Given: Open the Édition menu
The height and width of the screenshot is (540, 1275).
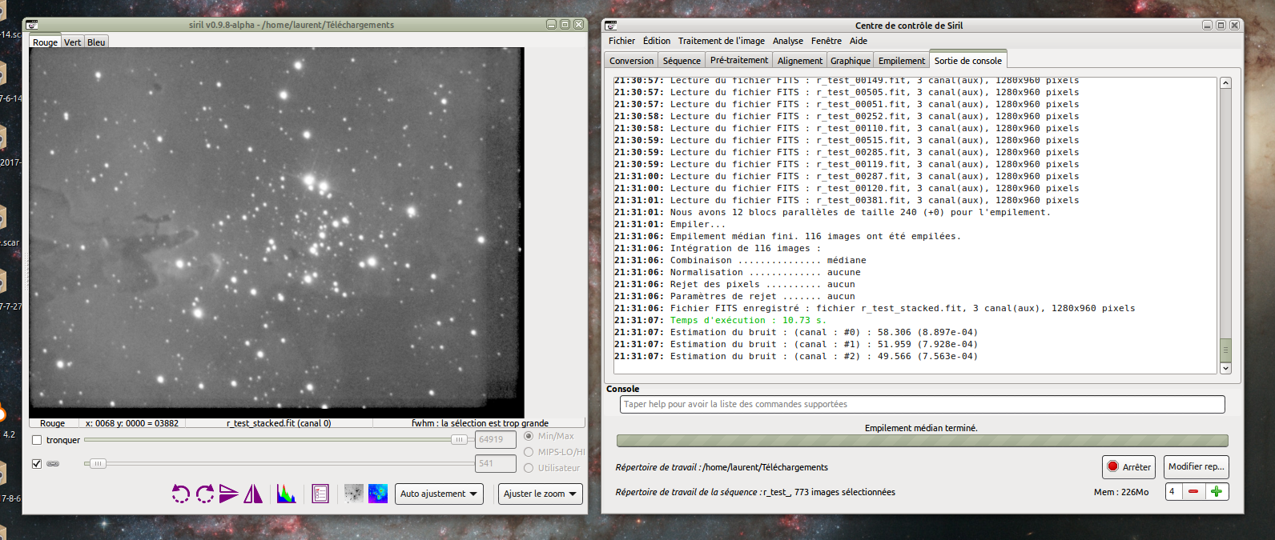Looking at the screenshot, I should [x=657, y=41].
